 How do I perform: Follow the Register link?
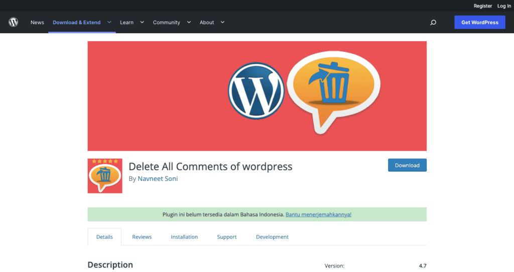(482, 6)
